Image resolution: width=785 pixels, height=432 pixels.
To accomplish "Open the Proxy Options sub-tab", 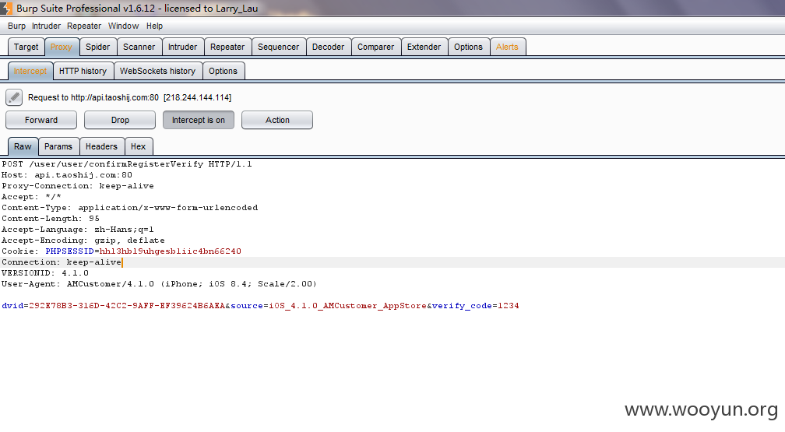I will tap(223, 71).
